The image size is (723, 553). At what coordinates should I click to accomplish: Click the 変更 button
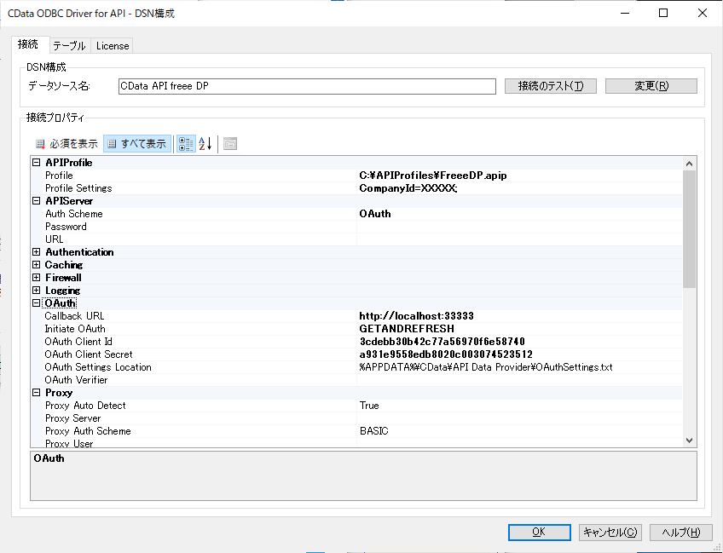click(x=651, y=86)
